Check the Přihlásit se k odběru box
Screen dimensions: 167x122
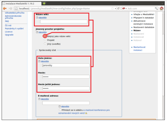click(x=60, y=110)
